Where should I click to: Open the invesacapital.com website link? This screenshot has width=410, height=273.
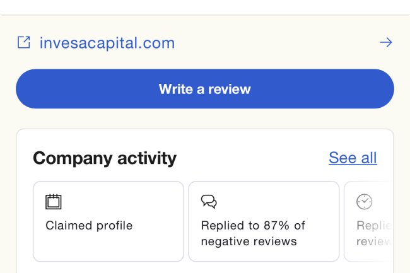(107, 43)
